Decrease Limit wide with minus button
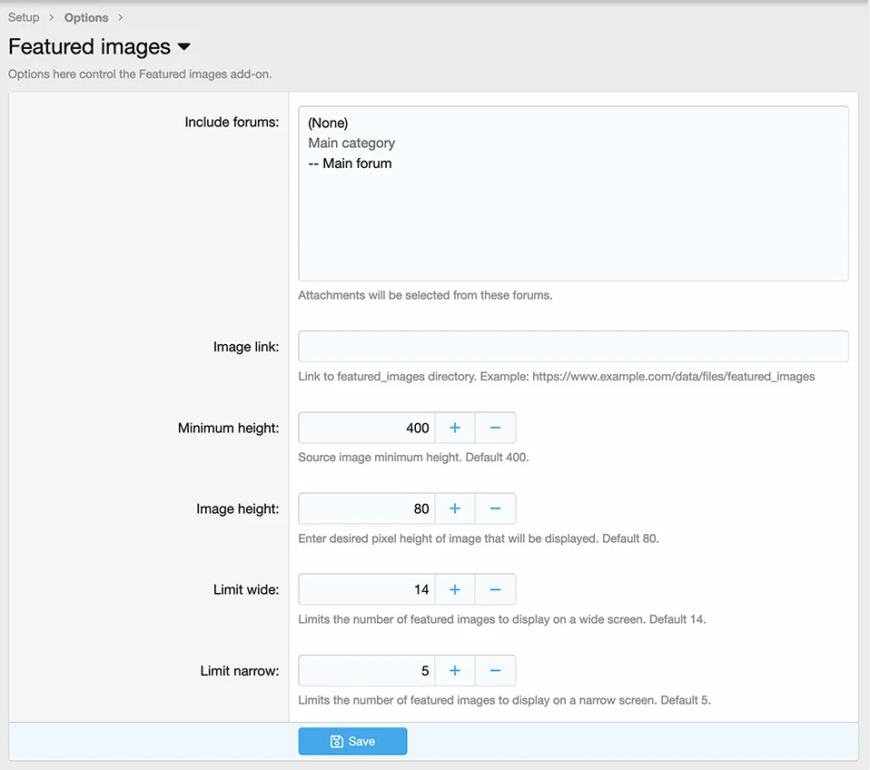The image size is (870, 770). pos(496,589)
